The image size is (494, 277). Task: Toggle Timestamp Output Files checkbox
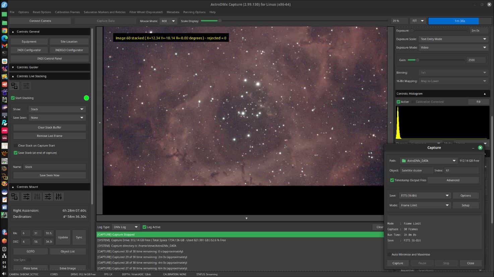click(x=392, y=180)
